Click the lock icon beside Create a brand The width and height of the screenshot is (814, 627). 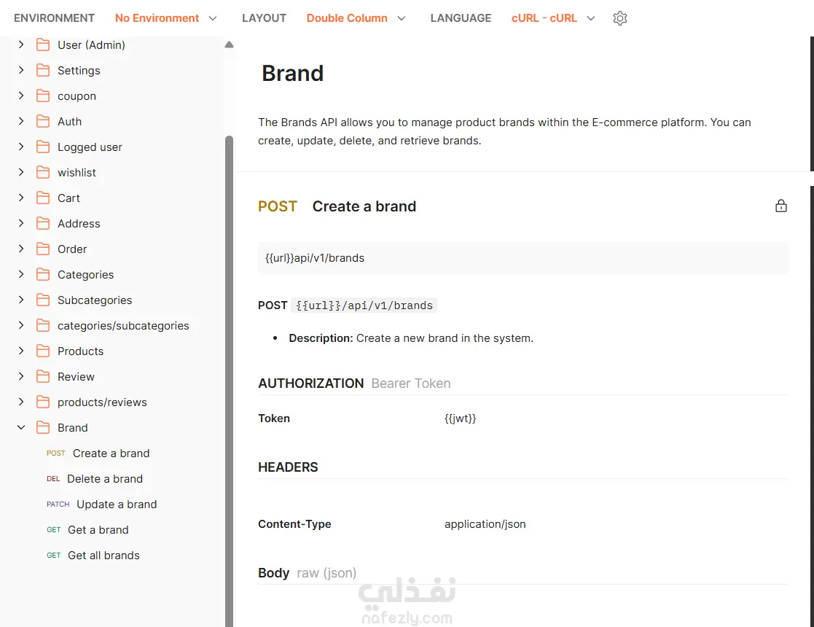[x=781, y=206]
